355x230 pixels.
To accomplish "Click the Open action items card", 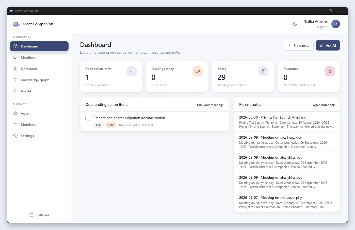I will pyautogui.click(x=111, y=77).
